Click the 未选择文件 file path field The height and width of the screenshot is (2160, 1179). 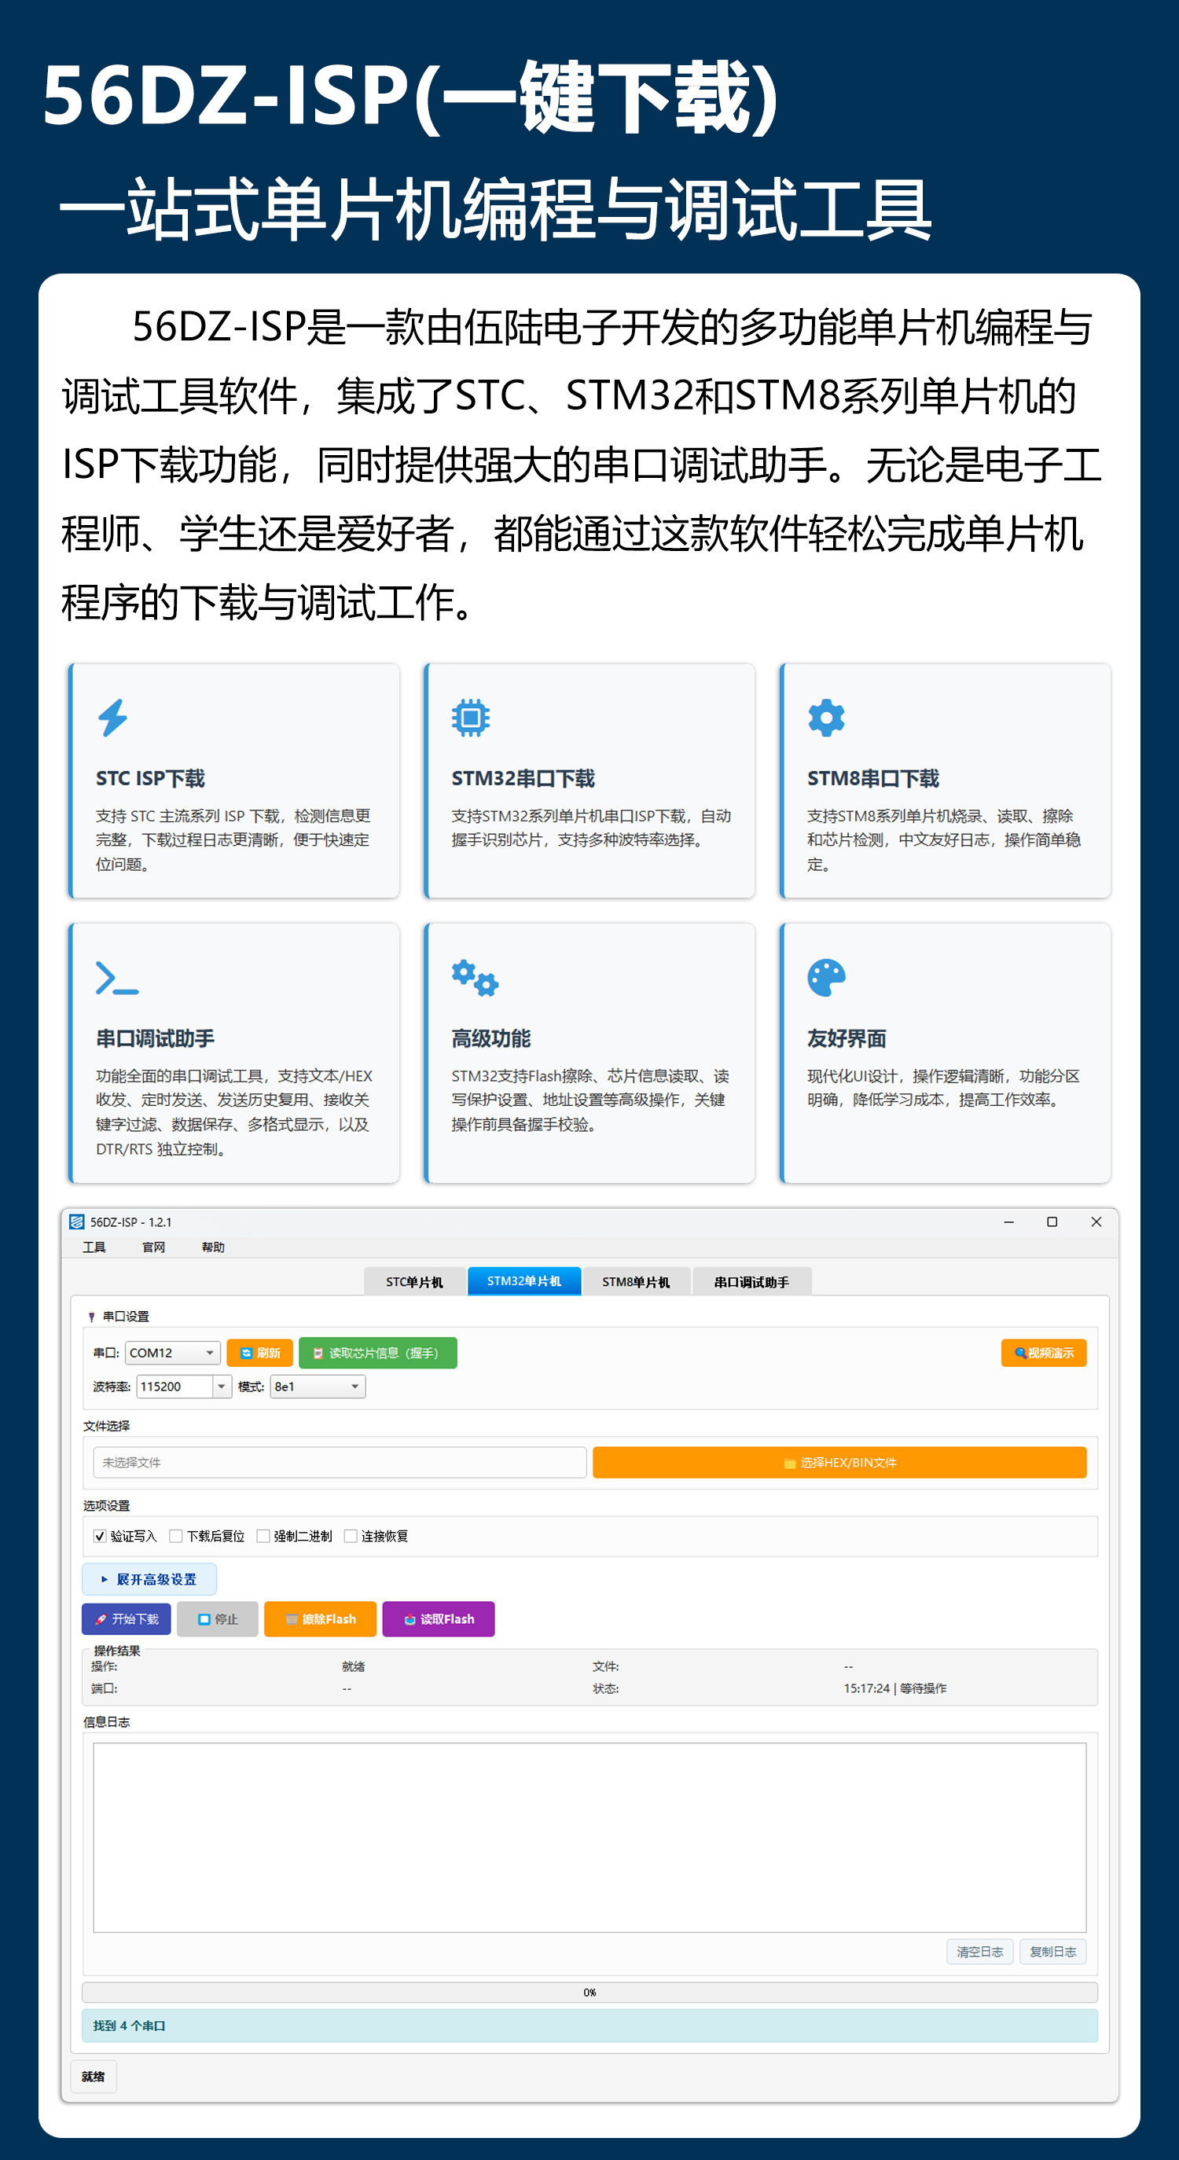click(340, 1462)
